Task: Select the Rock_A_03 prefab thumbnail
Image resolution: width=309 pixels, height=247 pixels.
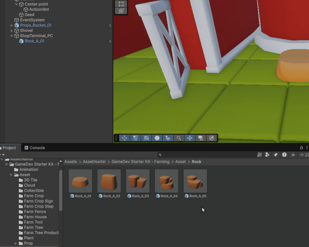Action: tap(138, 181)
